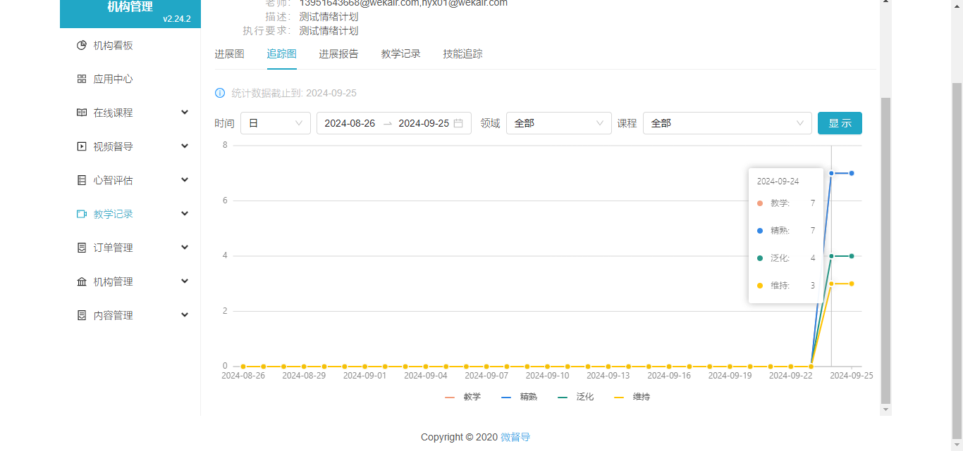963x451 pixels.
Task: Click the 显示 button
Action: [x=840, y=123]
